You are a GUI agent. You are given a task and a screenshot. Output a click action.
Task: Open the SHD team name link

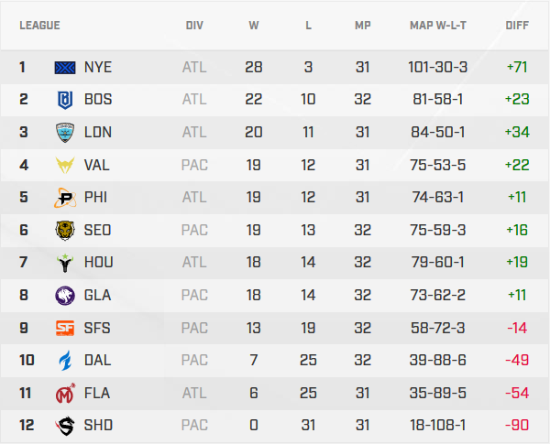(x=98, y=426)
